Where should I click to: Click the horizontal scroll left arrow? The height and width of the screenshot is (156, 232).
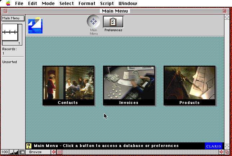click(54, 152)
